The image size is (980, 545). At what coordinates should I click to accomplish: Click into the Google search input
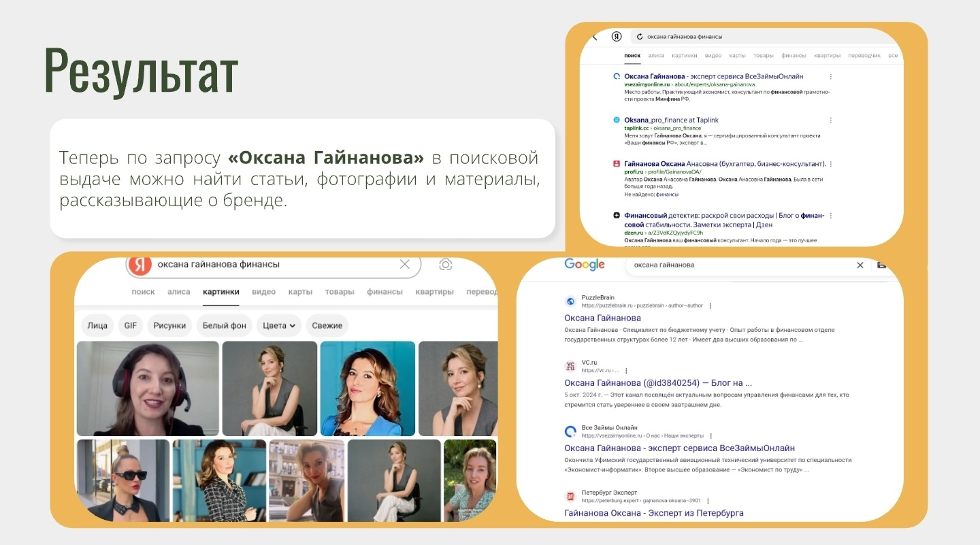738,265
